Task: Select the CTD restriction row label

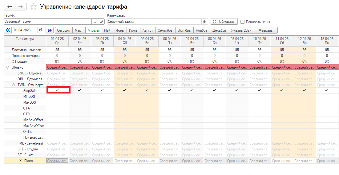Action: point(26,114)
